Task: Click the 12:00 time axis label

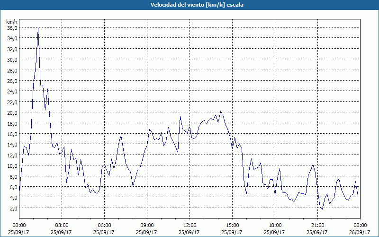Action: click(190, 226)
